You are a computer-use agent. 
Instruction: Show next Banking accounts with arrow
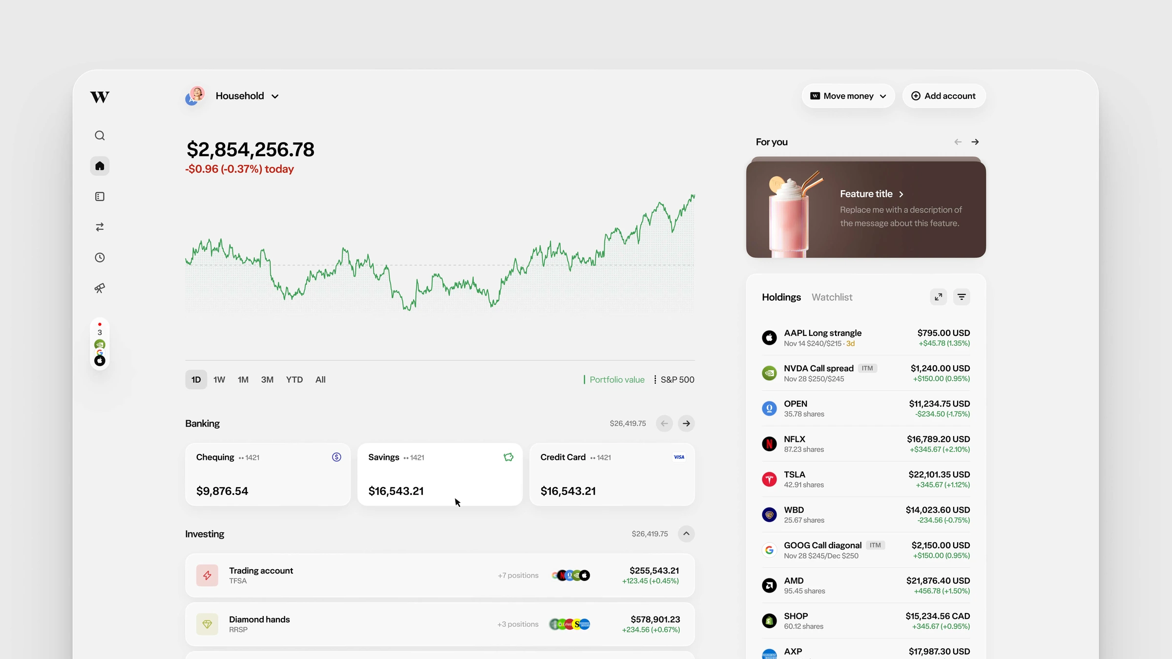686,423
